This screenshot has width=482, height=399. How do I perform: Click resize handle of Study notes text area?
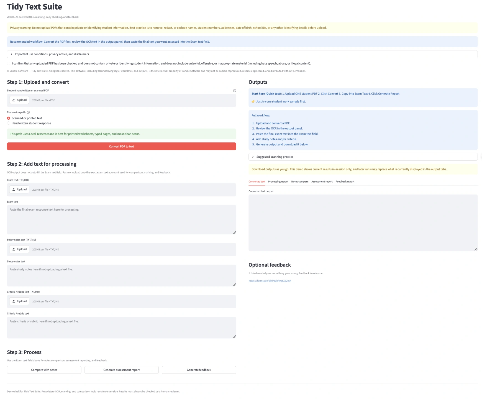pyautogui.click(x=234, y=285)
